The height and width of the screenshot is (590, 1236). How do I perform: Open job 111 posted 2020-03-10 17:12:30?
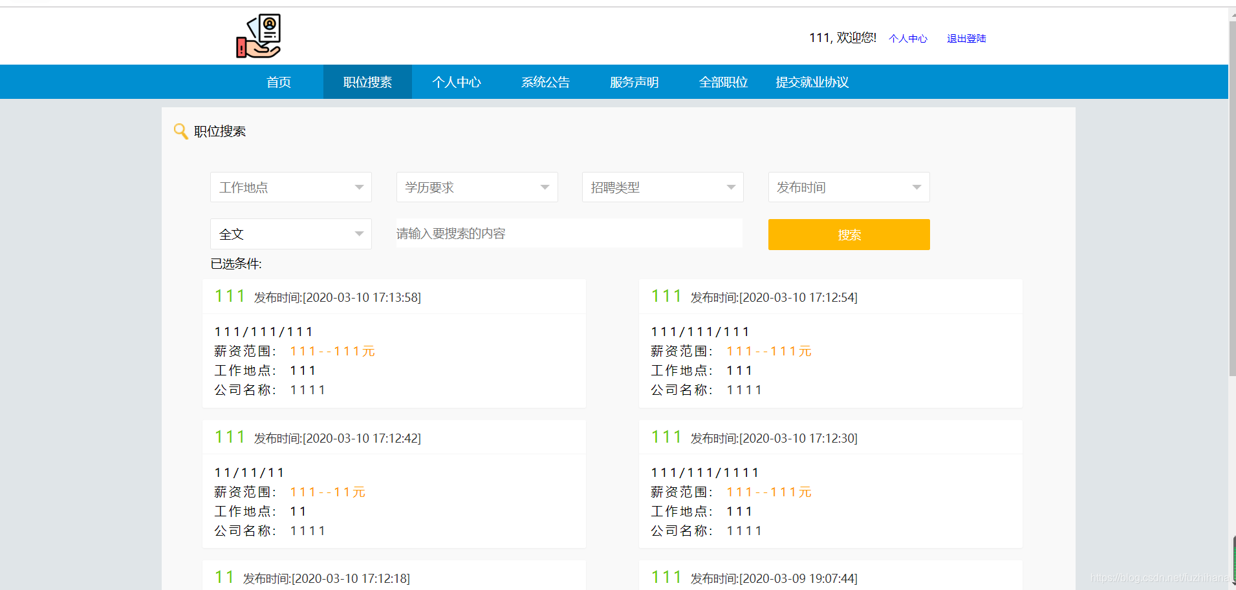(666, 437)
